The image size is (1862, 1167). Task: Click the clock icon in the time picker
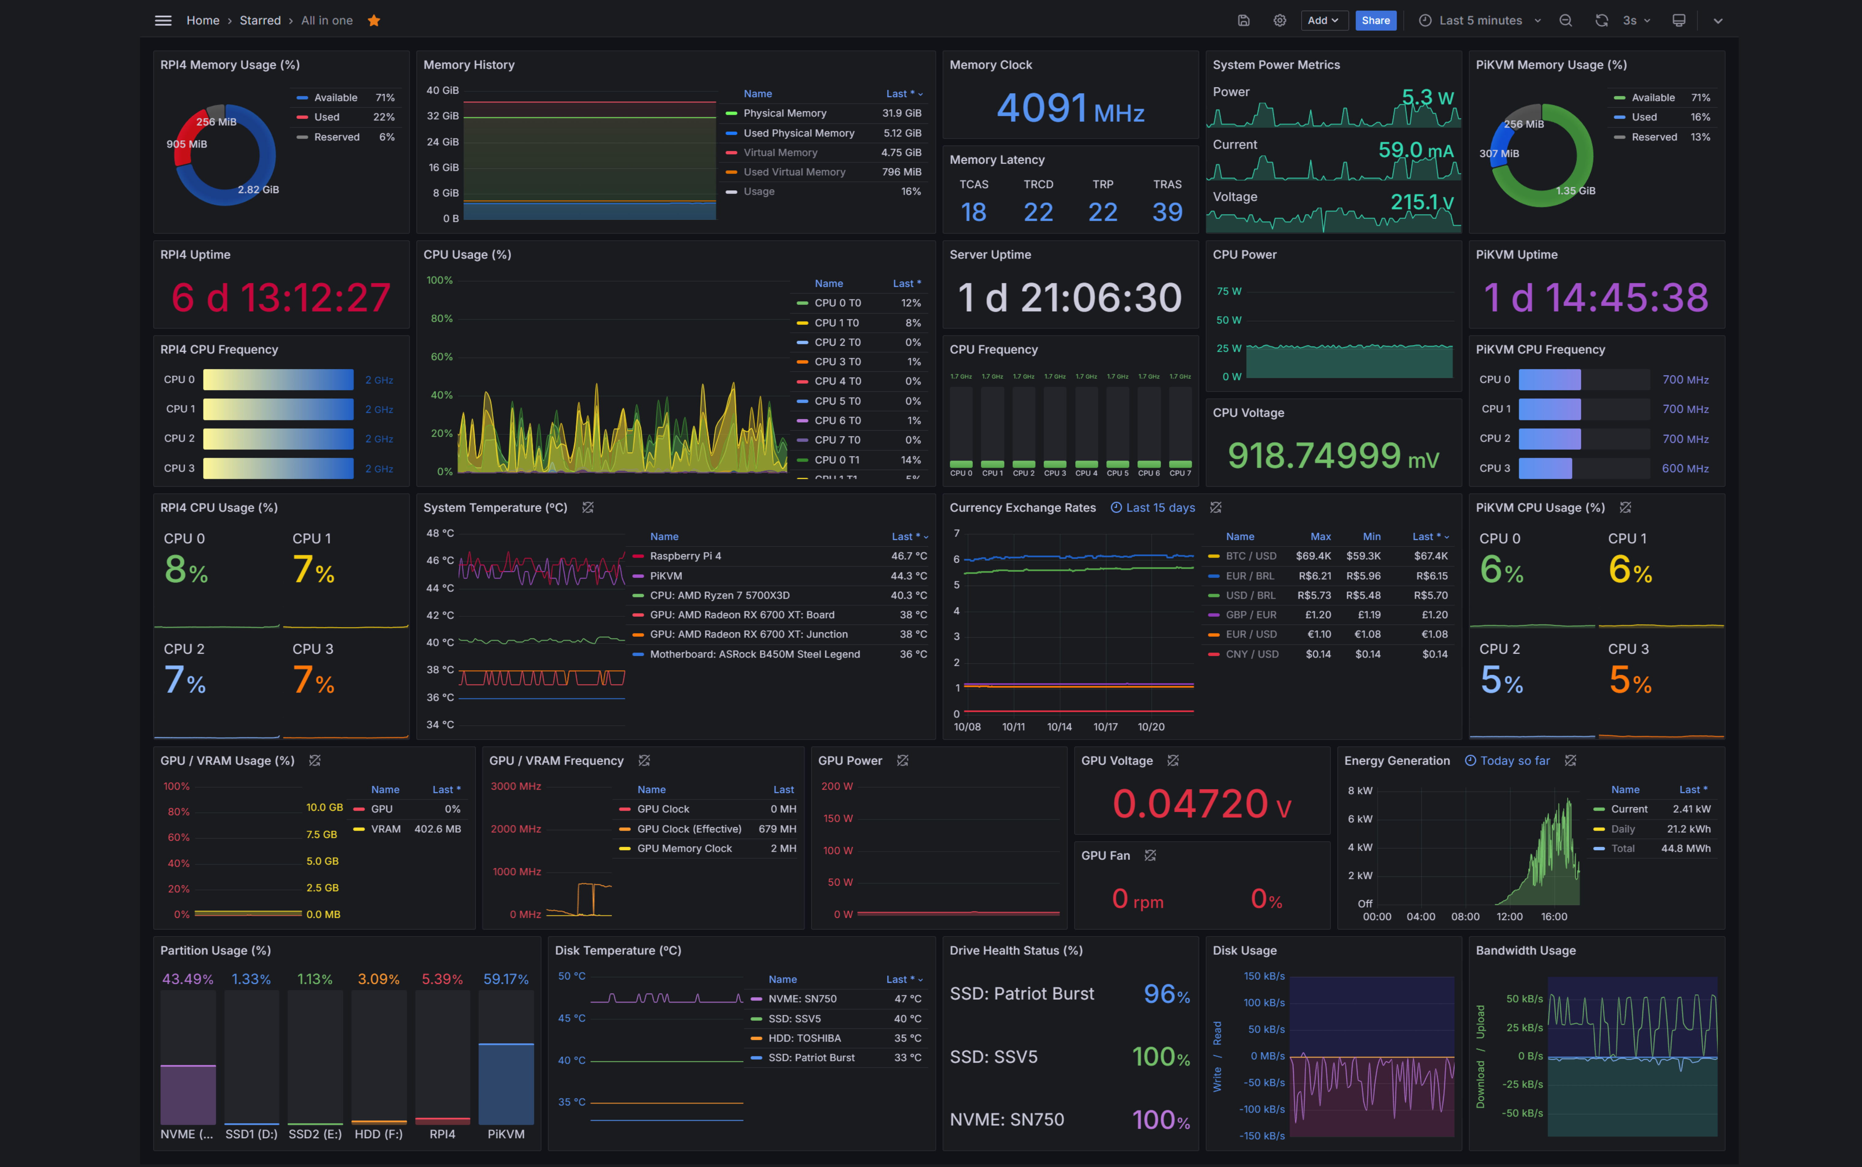click(x=1425, y=21)
